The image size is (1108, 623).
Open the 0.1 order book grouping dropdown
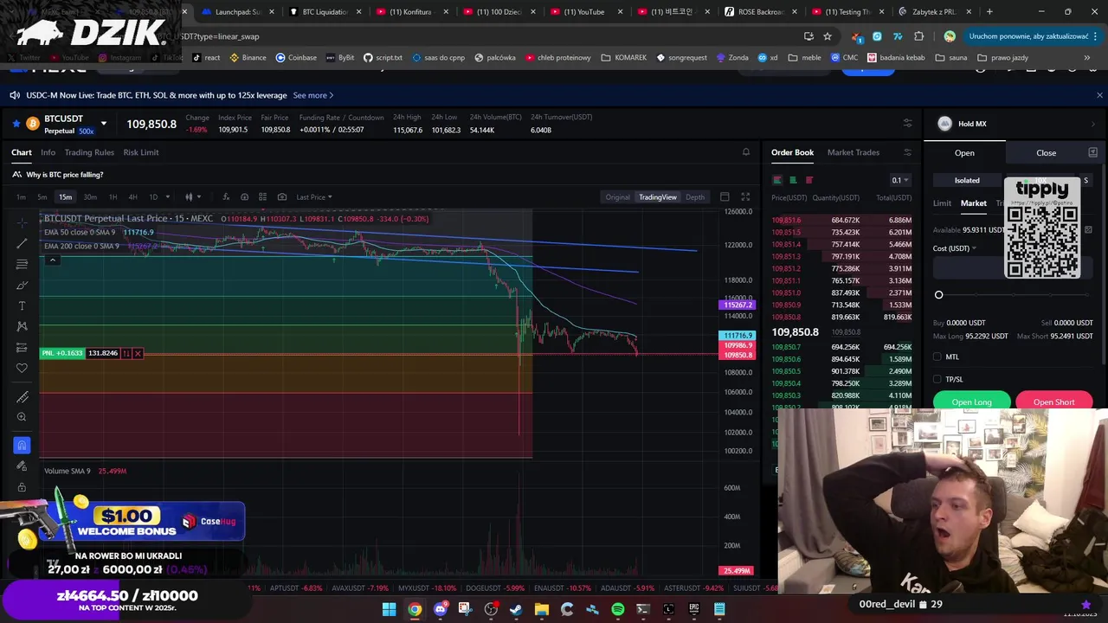[x=901, y=180]
